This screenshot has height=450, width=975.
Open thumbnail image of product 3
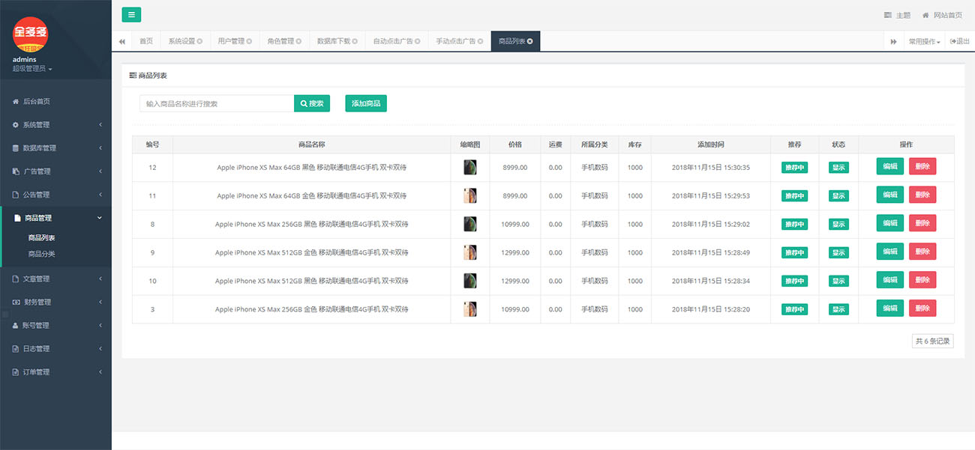pyautogui.click(x=470, y=309)
